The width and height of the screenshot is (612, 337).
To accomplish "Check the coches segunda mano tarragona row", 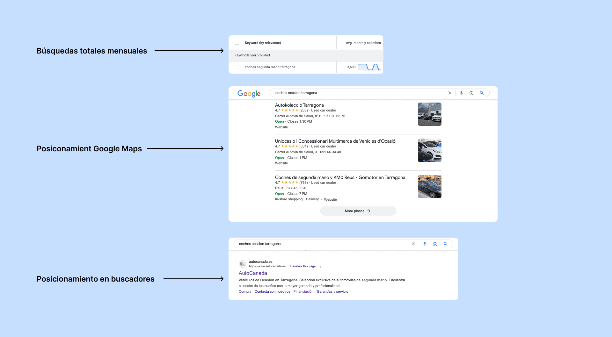I will 237,67.
